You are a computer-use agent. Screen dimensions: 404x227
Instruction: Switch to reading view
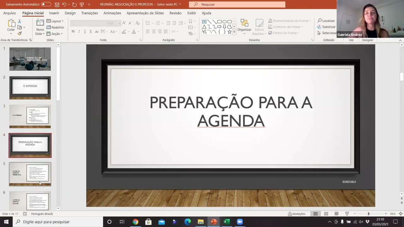[x=336, y=214]
